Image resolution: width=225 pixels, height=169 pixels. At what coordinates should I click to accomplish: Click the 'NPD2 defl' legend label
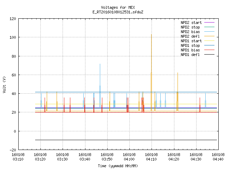tap(190, 36)
